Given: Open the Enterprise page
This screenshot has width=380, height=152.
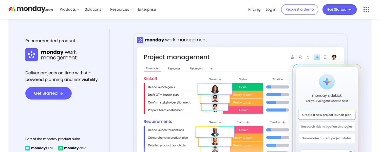Looking at the screenshot, I should (x=147, y=9).
